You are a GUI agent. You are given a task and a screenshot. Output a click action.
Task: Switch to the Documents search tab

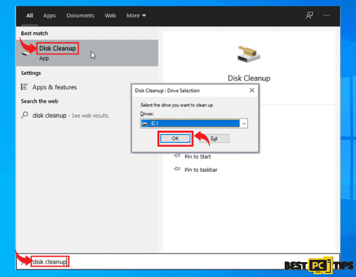[x=80, y=15]
